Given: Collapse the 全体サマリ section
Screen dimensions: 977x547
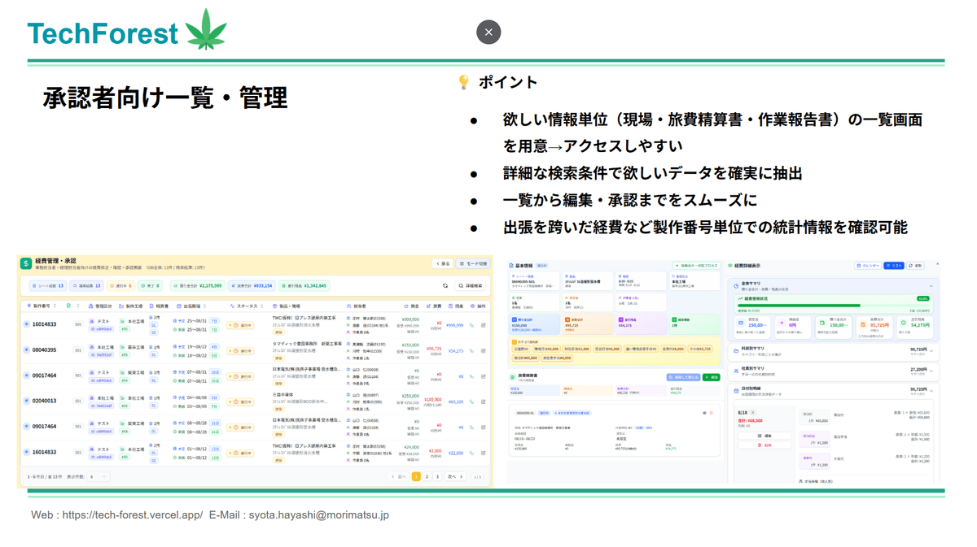Looking at the screenshot, I should pos(931,285).
